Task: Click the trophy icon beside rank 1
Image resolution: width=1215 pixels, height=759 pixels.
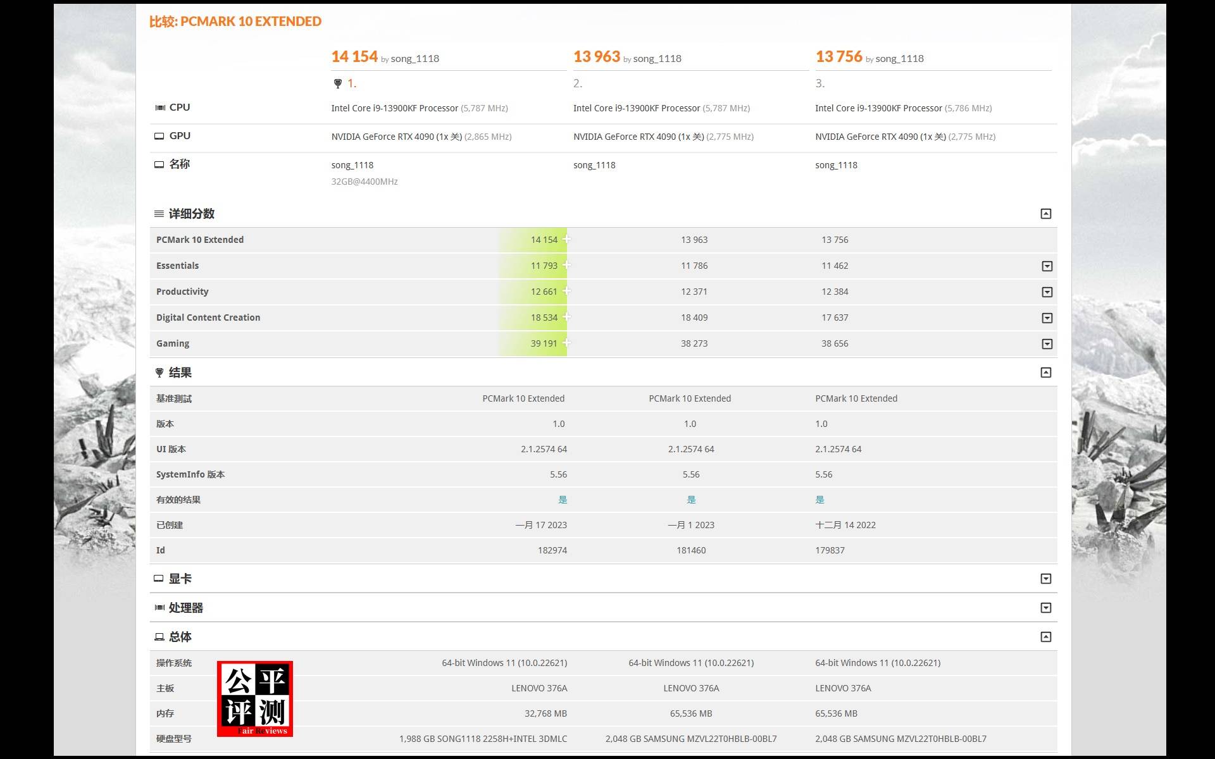Action: click(x=338, y=83)
